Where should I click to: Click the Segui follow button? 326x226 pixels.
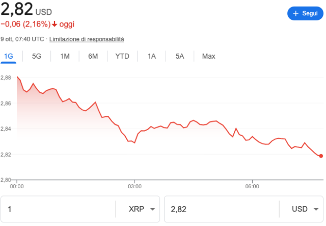306,13
